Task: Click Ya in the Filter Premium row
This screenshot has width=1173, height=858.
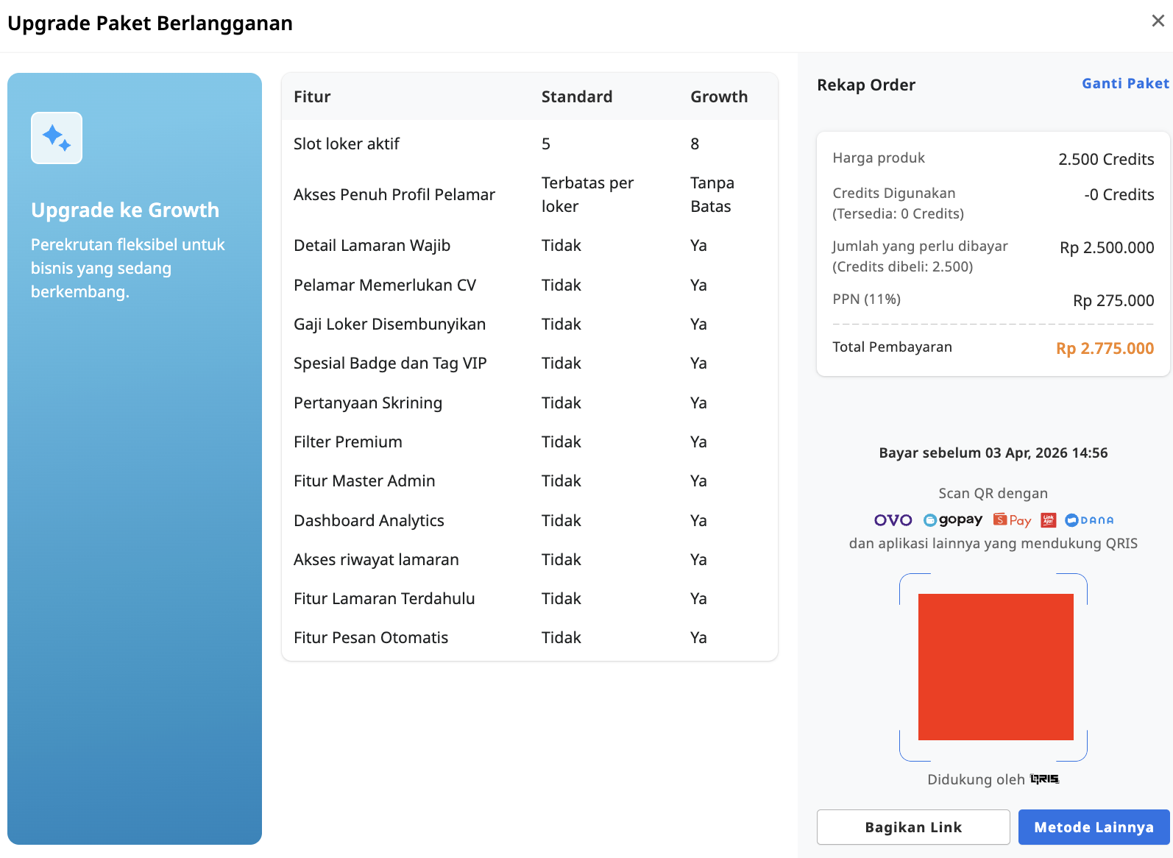Action: click(698, 442)
